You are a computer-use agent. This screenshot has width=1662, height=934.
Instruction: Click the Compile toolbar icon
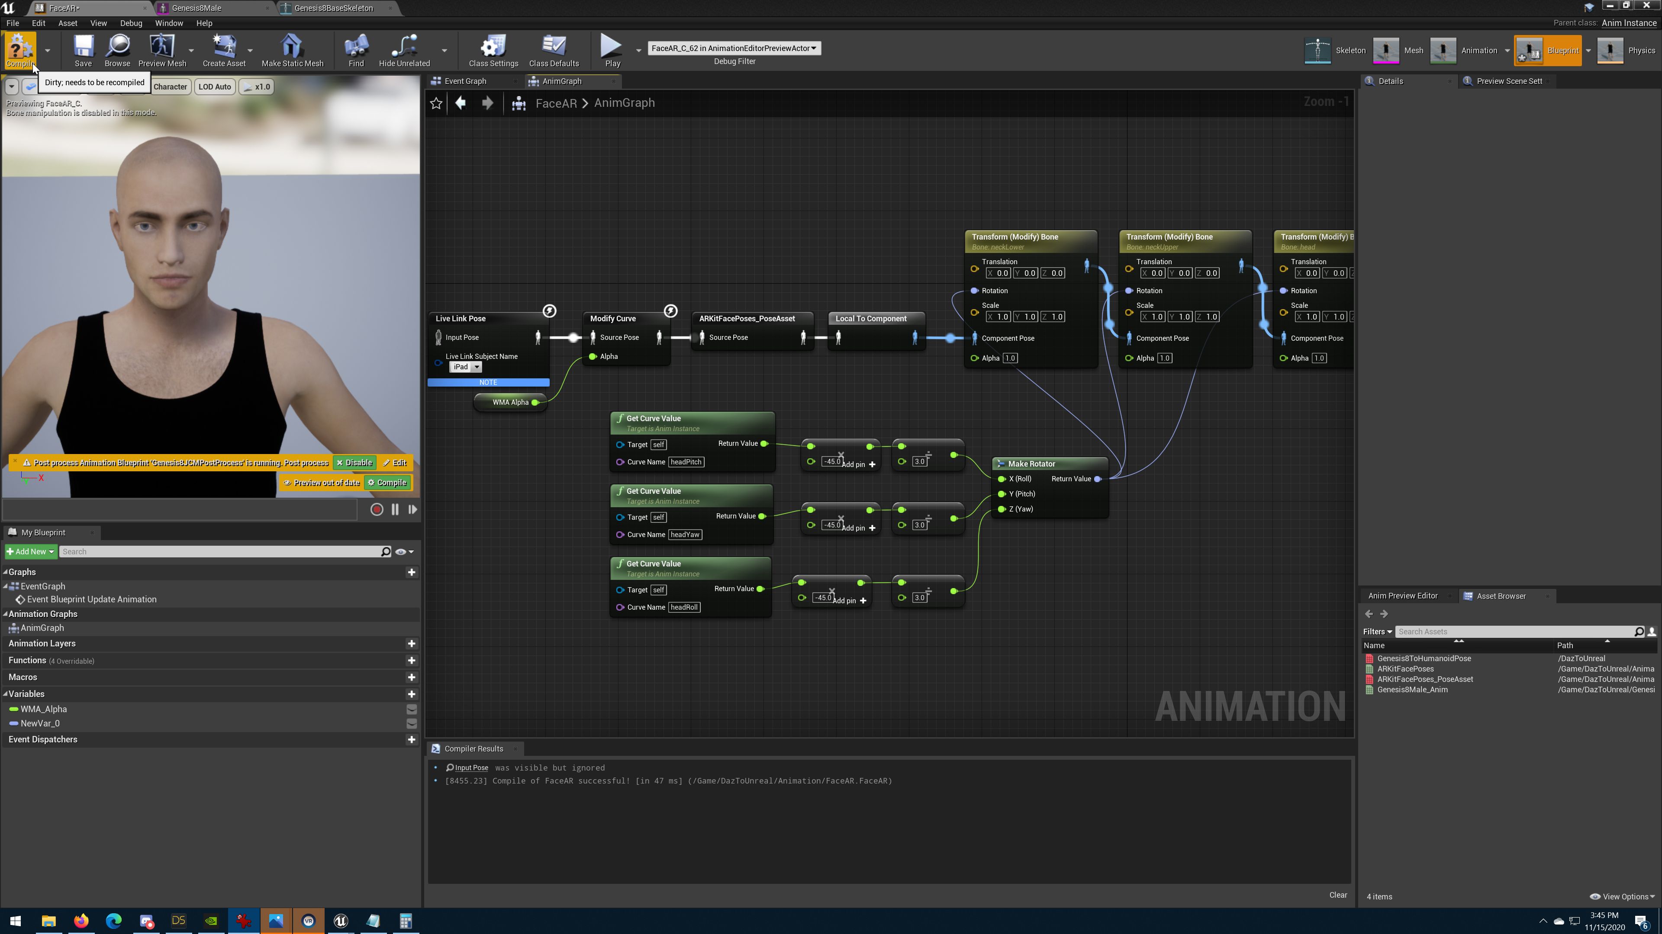tap(19, 50)
